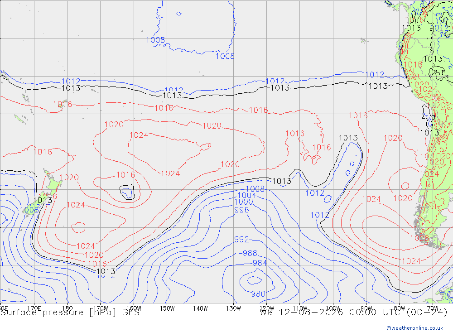Click the 70W longitude axis label
The height and width of the screenshot is (332, 453).
pos(433,308)
